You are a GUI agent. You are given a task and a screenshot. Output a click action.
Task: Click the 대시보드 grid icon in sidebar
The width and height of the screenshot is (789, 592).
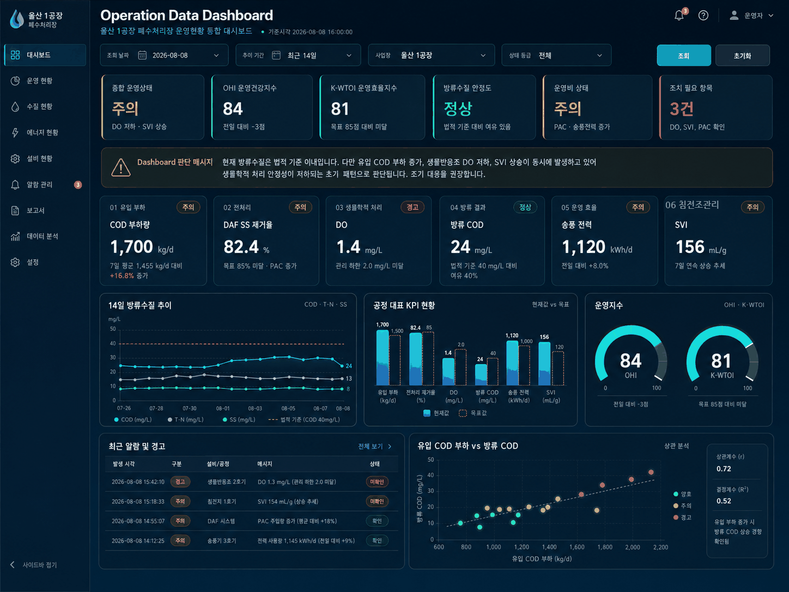point(15,55)
